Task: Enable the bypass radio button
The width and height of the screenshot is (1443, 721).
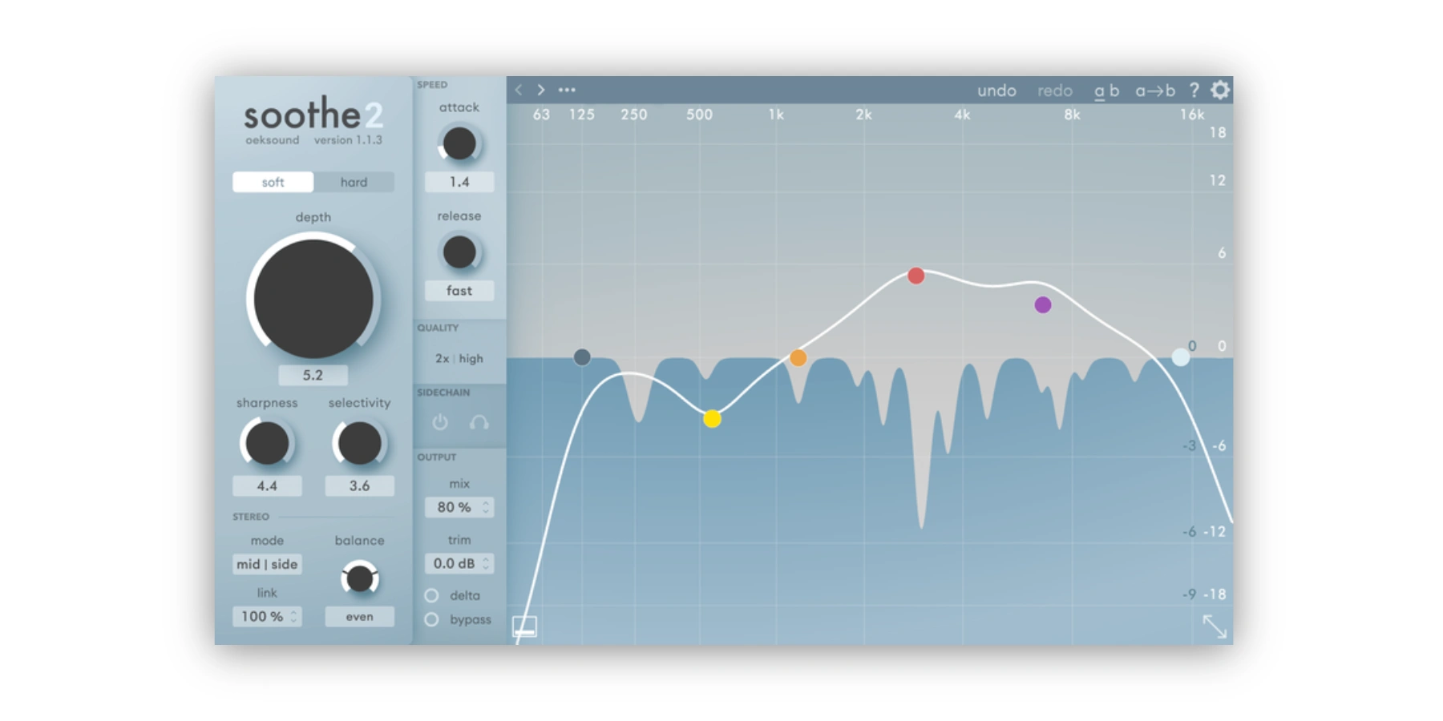Action: pyautogui.click(x=432, y=619)
